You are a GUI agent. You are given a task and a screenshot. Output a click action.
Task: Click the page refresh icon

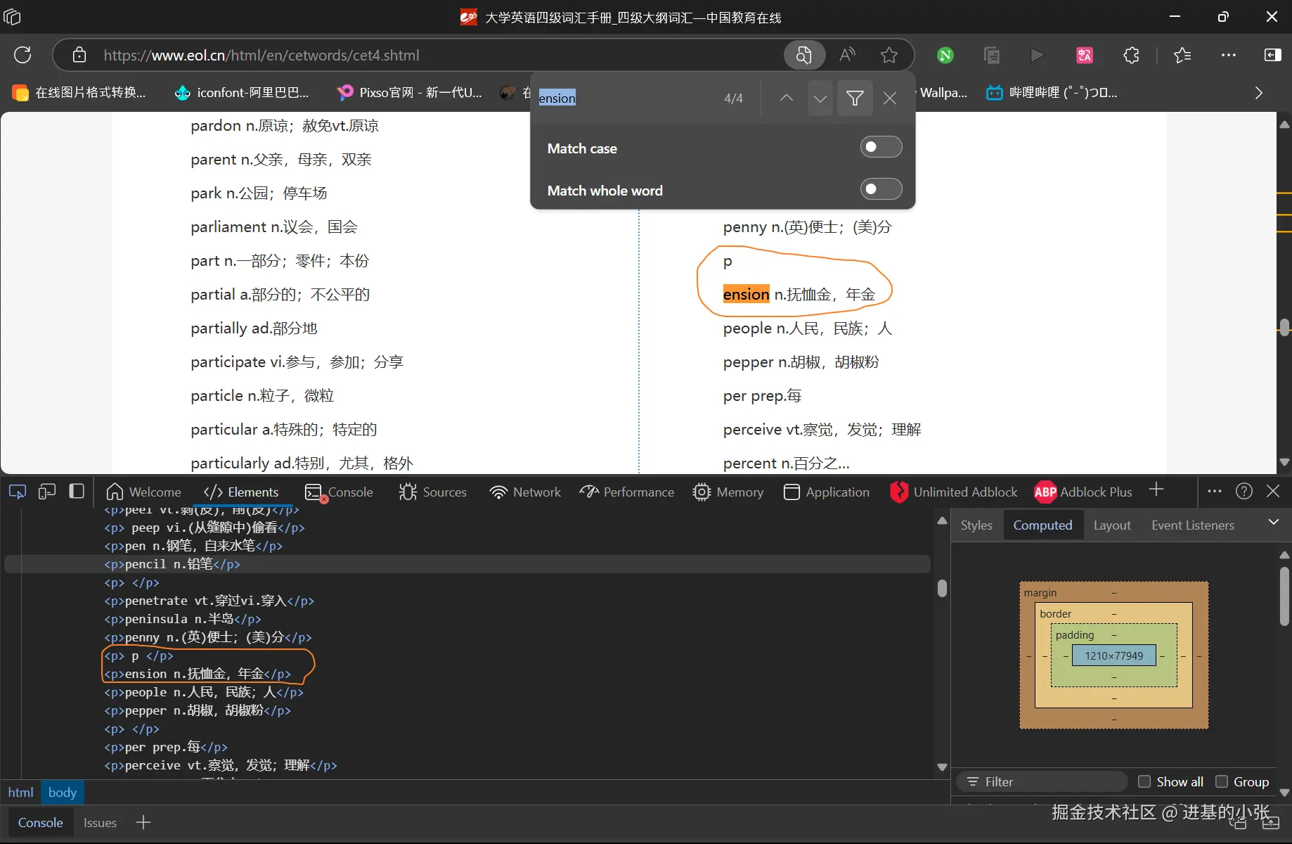(22, 55)
